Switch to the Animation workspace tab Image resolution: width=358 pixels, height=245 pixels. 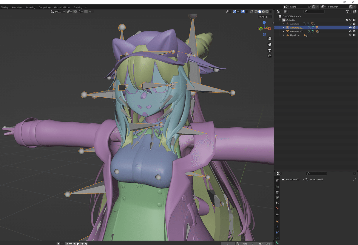tap(17, 7)
